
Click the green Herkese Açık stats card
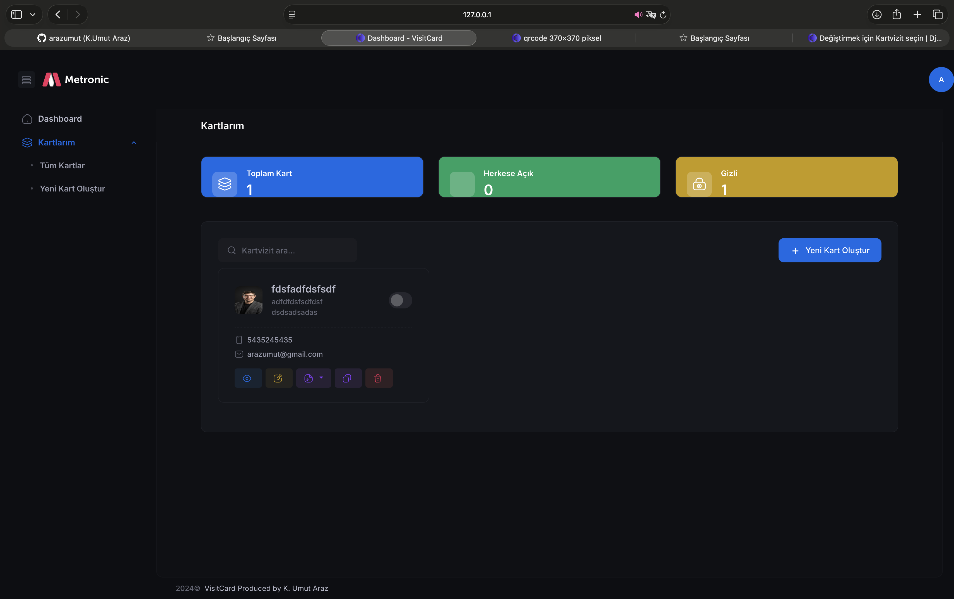tap(549, 177)
